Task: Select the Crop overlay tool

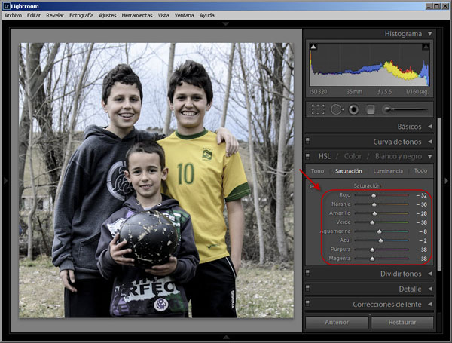Action: [318, 109]
